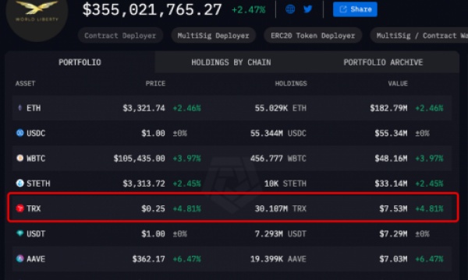Sort the table by the Value column
Screen dimensions: 468x280
[398, 84]
